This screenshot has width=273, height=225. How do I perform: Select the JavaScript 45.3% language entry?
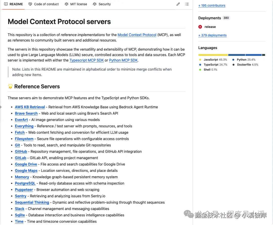213,60
